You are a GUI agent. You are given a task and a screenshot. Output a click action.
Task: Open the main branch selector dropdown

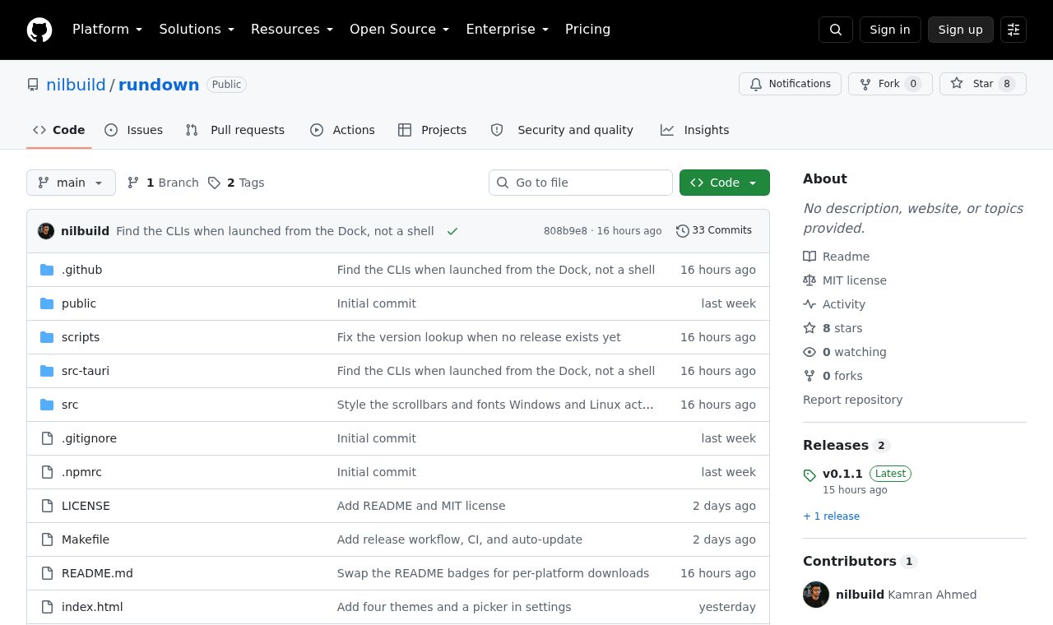71,183
